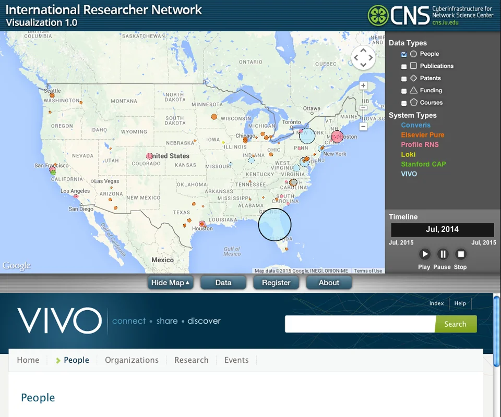The height and width of the screenshot is (417, 501).
Task: Click the green marker near San Francisco
Action: pos(53,173)
